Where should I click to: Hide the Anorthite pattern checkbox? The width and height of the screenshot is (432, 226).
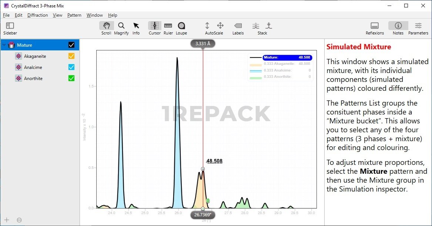pyautogui.click(x=71, y=79)
